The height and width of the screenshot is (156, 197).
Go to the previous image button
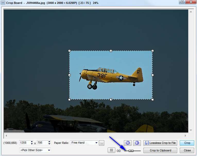128,143
